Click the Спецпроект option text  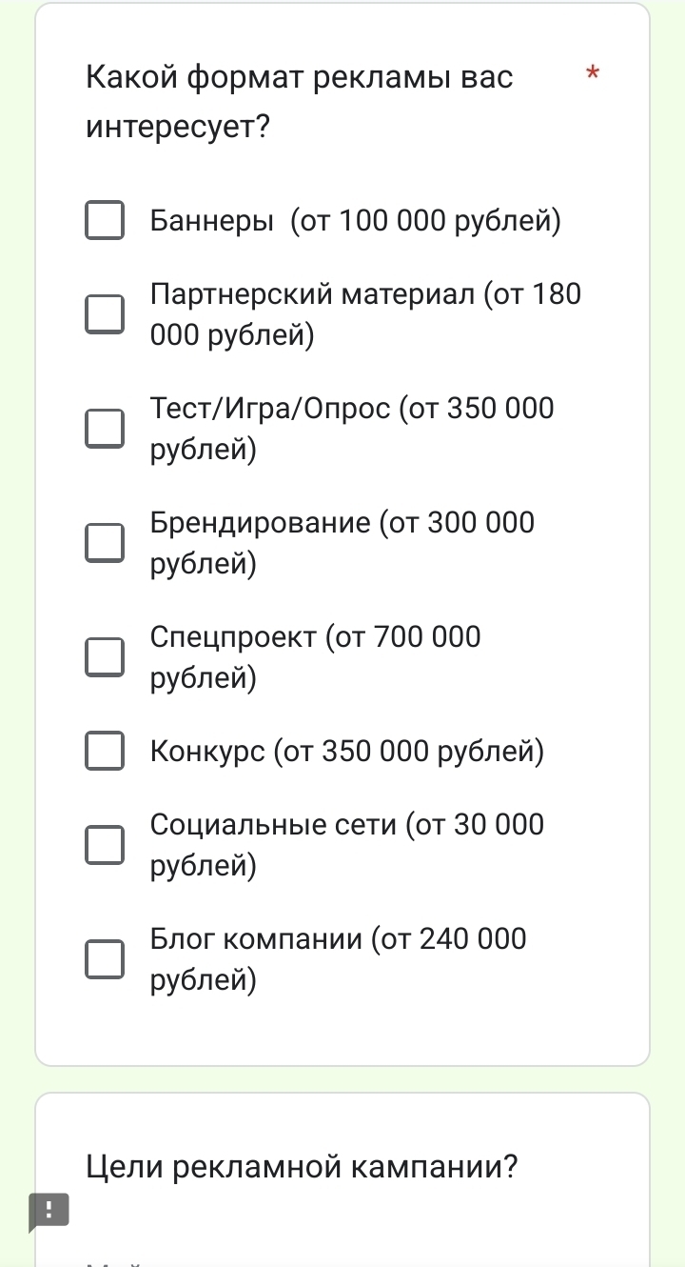316,657
